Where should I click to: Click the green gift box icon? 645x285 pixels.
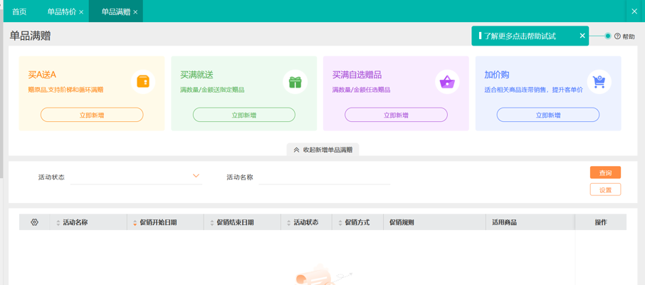click(x=295, y=81)
